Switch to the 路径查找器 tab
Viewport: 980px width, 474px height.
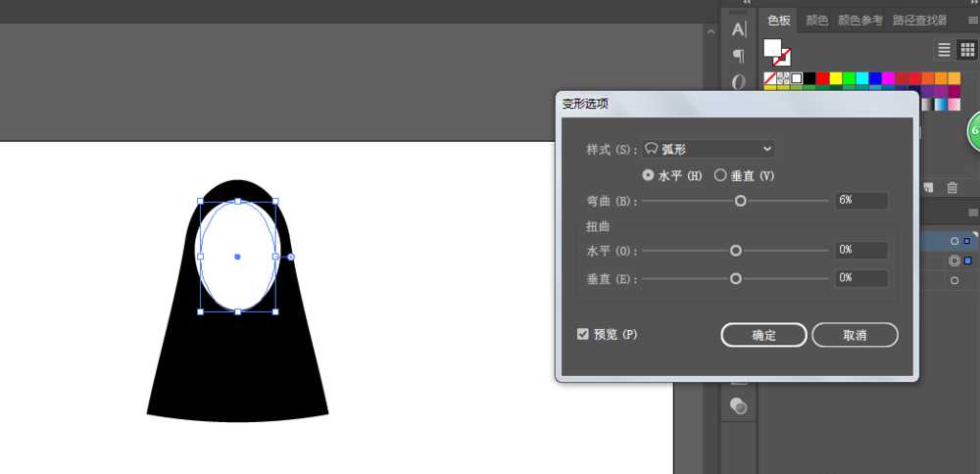point(919,21)
